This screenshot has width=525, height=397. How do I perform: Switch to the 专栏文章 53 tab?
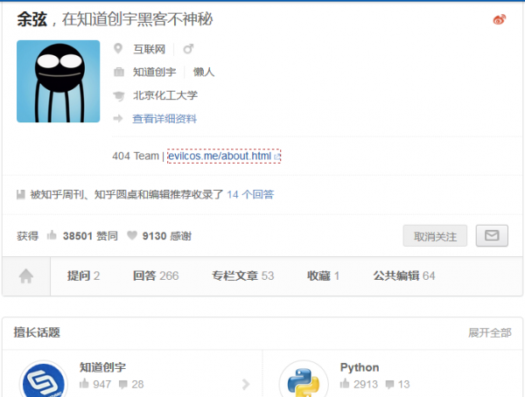pos(242,275)
